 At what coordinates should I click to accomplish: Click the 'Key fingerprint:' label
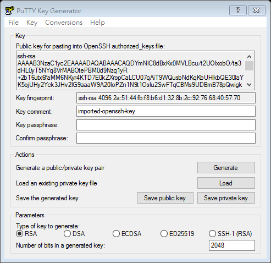pos(35,98)
